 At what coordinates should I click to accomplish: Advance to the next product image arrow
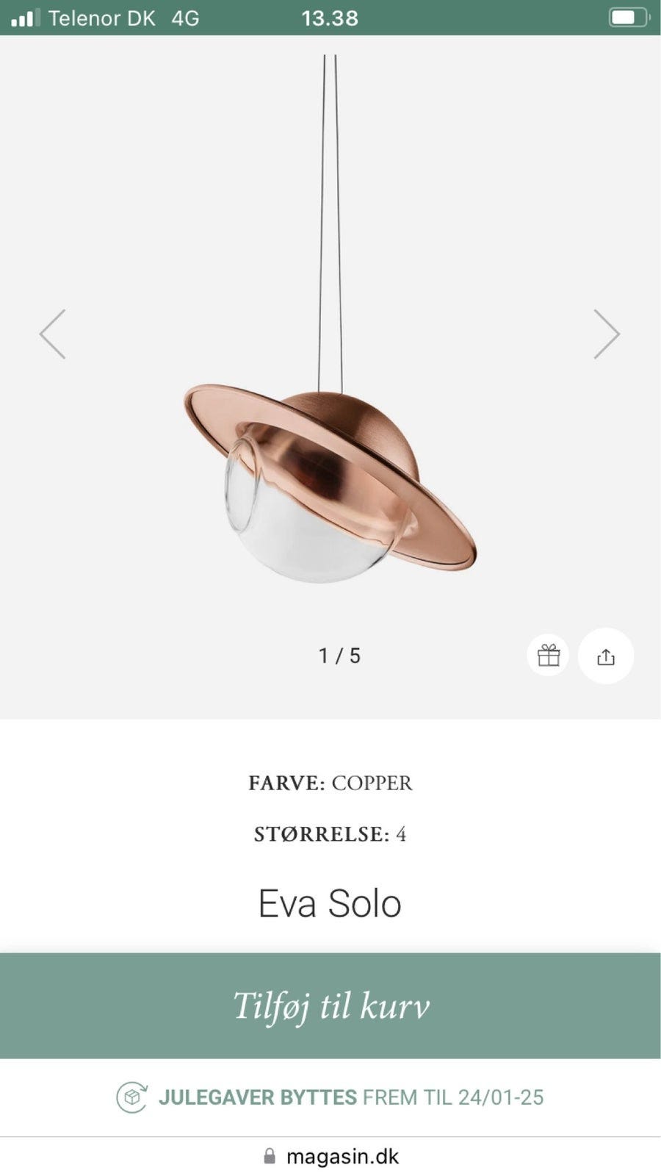click(607, 334)
